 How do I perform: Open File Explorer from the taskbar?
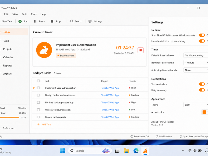pos(127,151)
